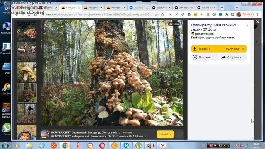Viewport: 265px width, 149px height.
Task: Select the wicker basket of porcini thumbnail
Action: [27, 51]
